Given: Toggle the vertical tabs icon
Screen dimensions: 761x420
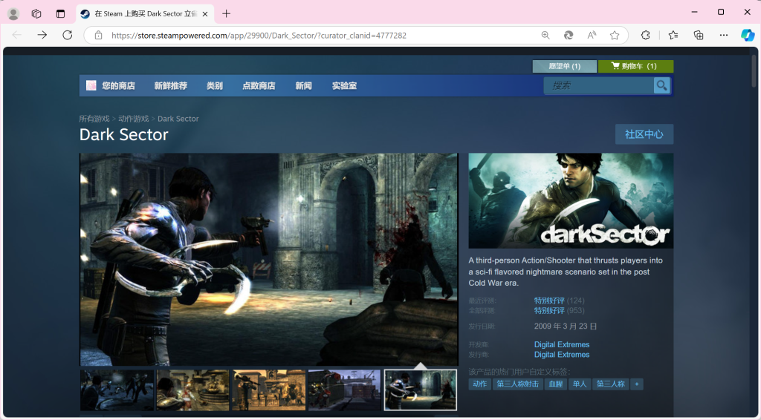Looking at the screenshot, I should tap(60, 13).
